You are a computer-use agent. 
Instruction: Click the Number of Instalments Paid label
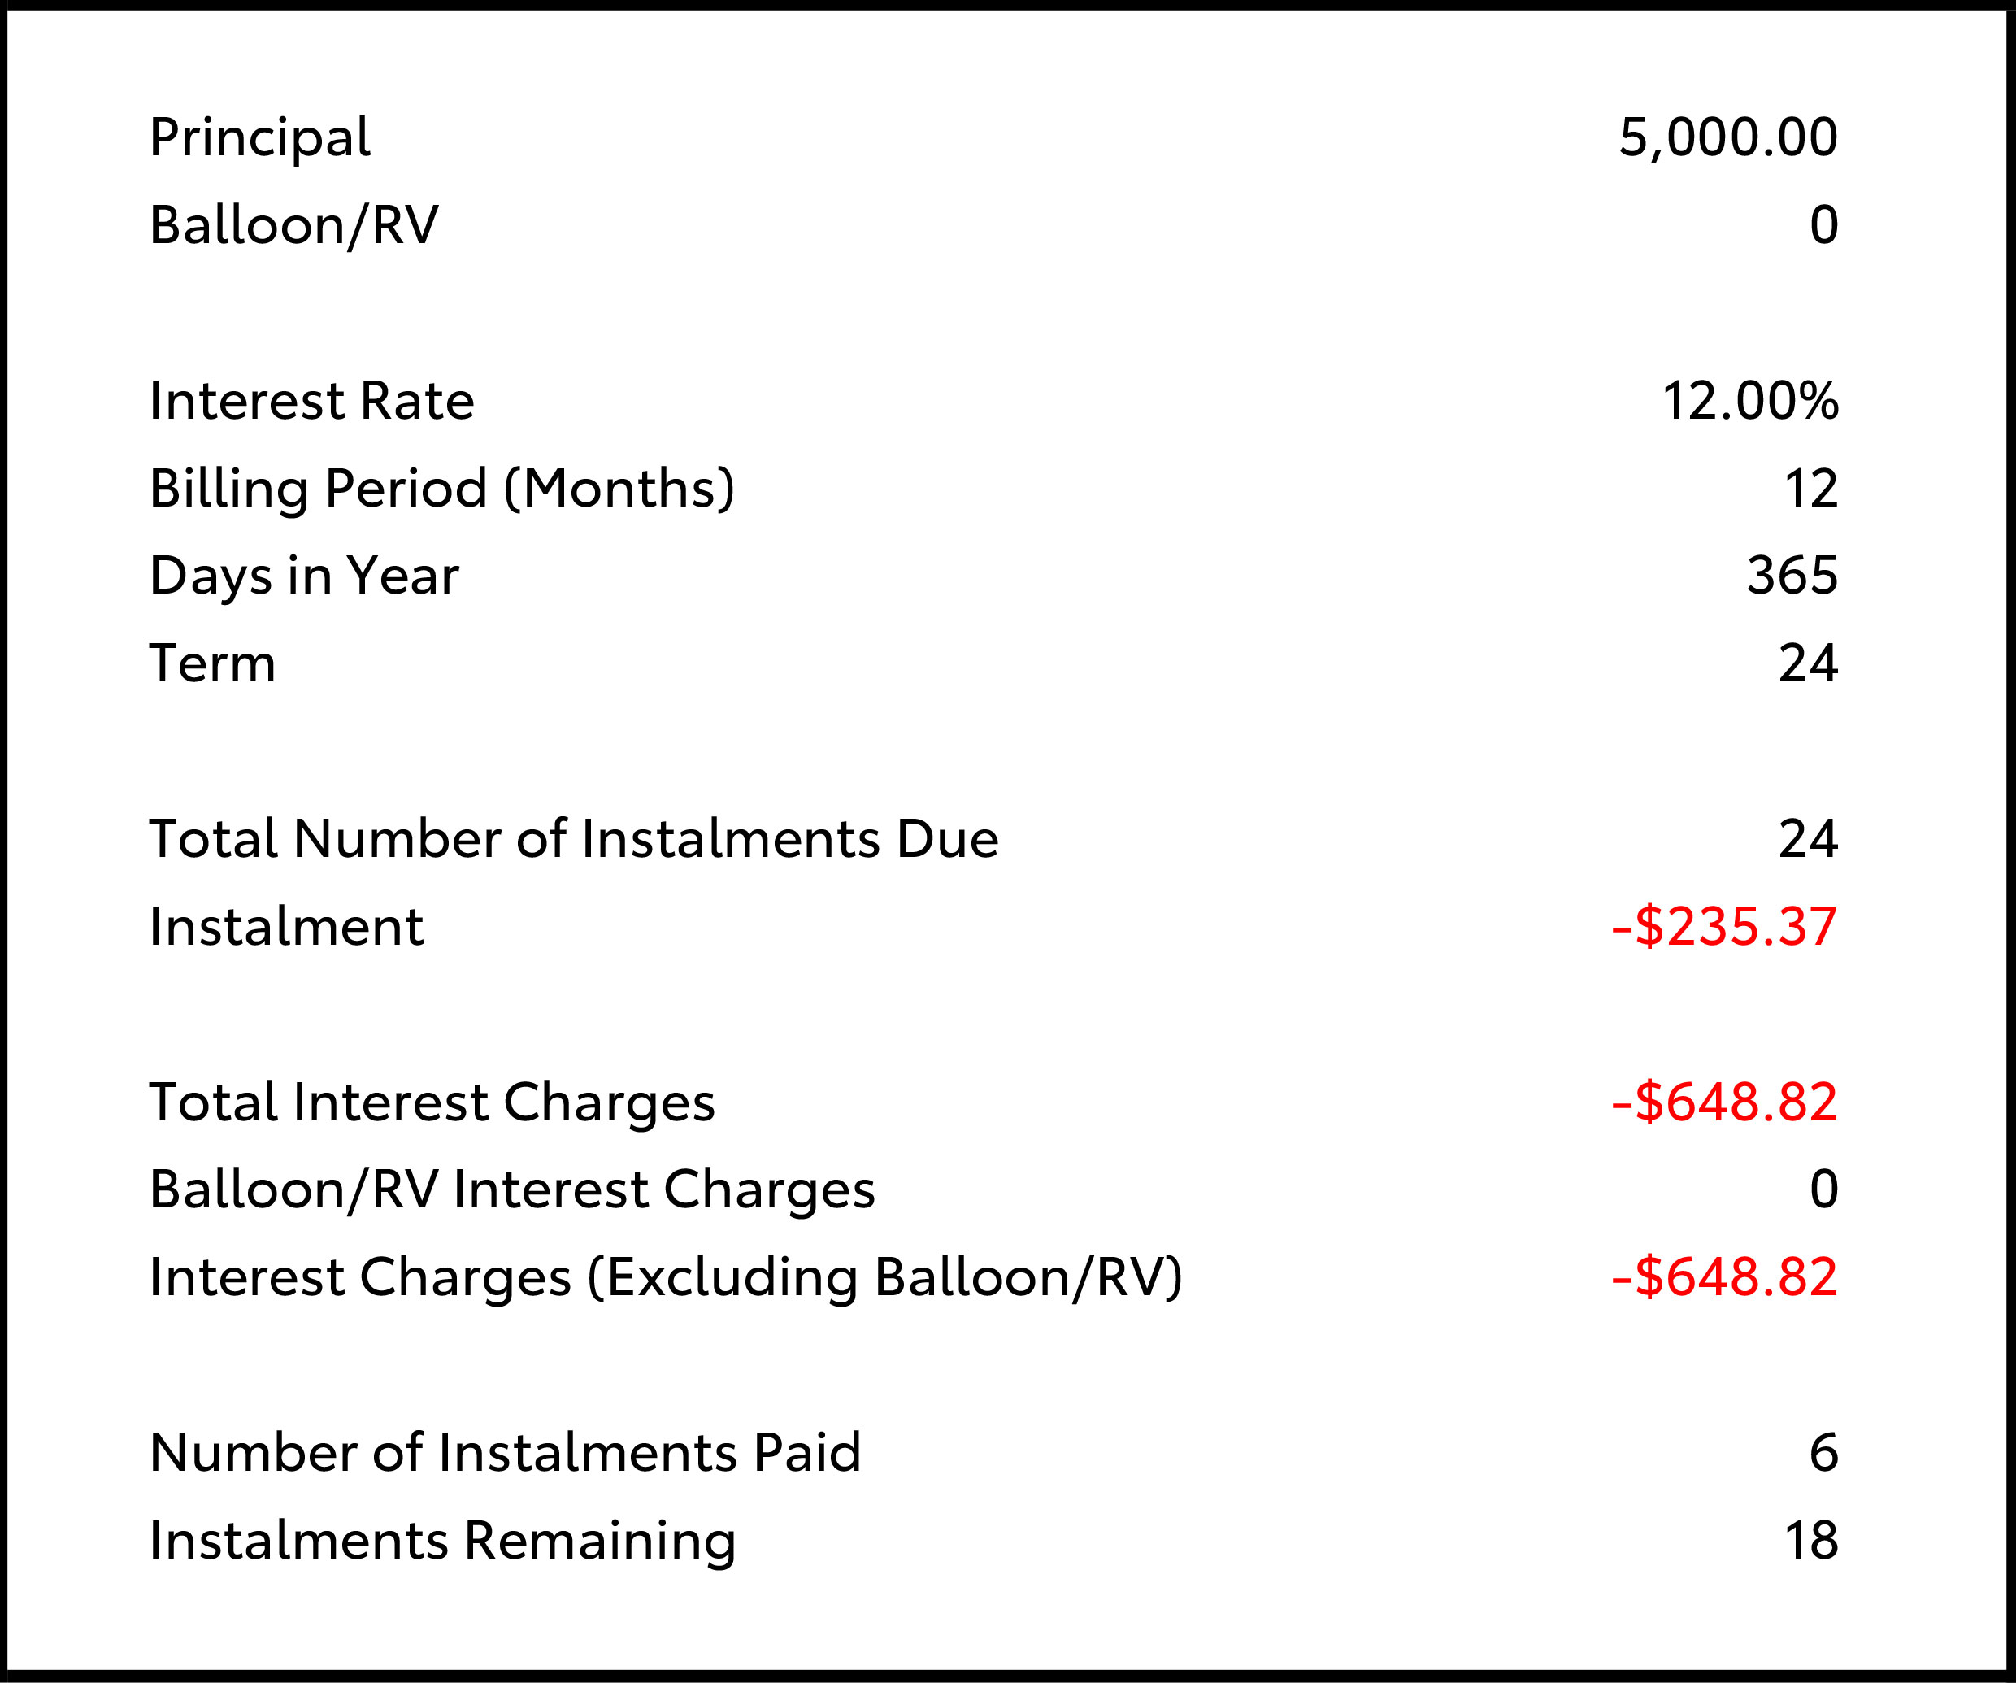505,1453
